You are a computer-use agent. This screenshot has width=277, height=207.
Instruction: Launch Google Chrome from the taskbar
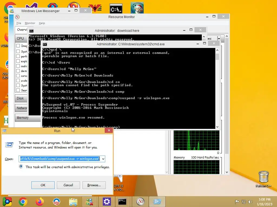click(x=23, y=202)
